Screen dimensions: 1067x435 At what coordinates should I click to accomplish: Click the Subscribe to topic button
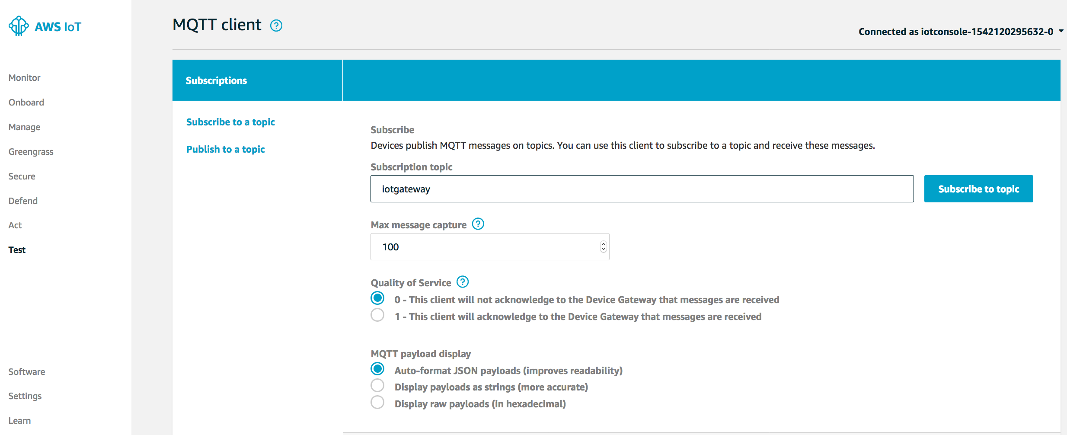coord(979,189)
